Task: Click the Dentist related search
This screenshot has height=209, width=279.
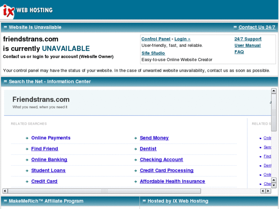Action: [148, 149]
